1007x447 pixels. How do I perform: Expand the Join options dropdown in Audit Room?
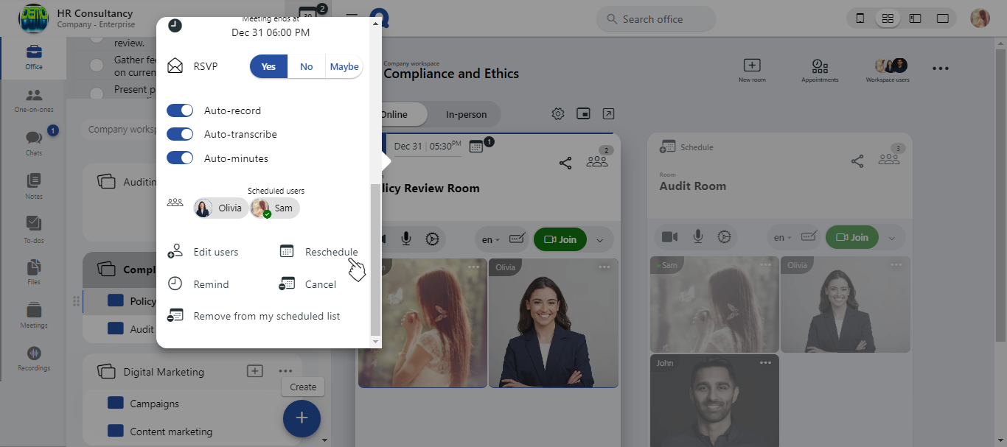click(x=892, y=238)
